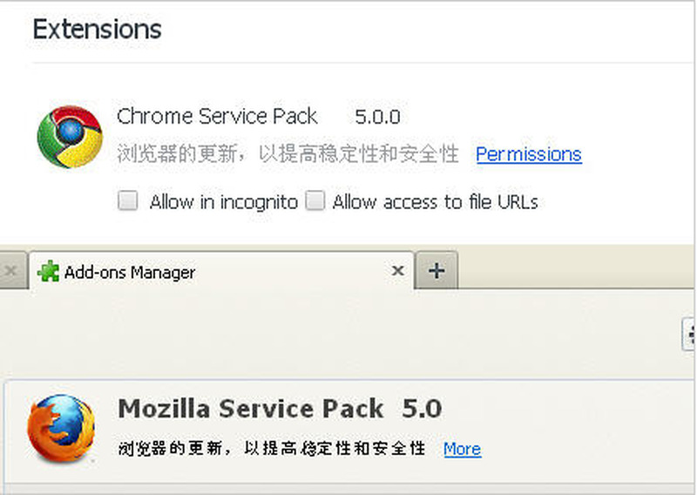Screen dimensions: 697x495
Task: Click the More link under Mozilla Service Pack
Action: [x=462, y=449]
